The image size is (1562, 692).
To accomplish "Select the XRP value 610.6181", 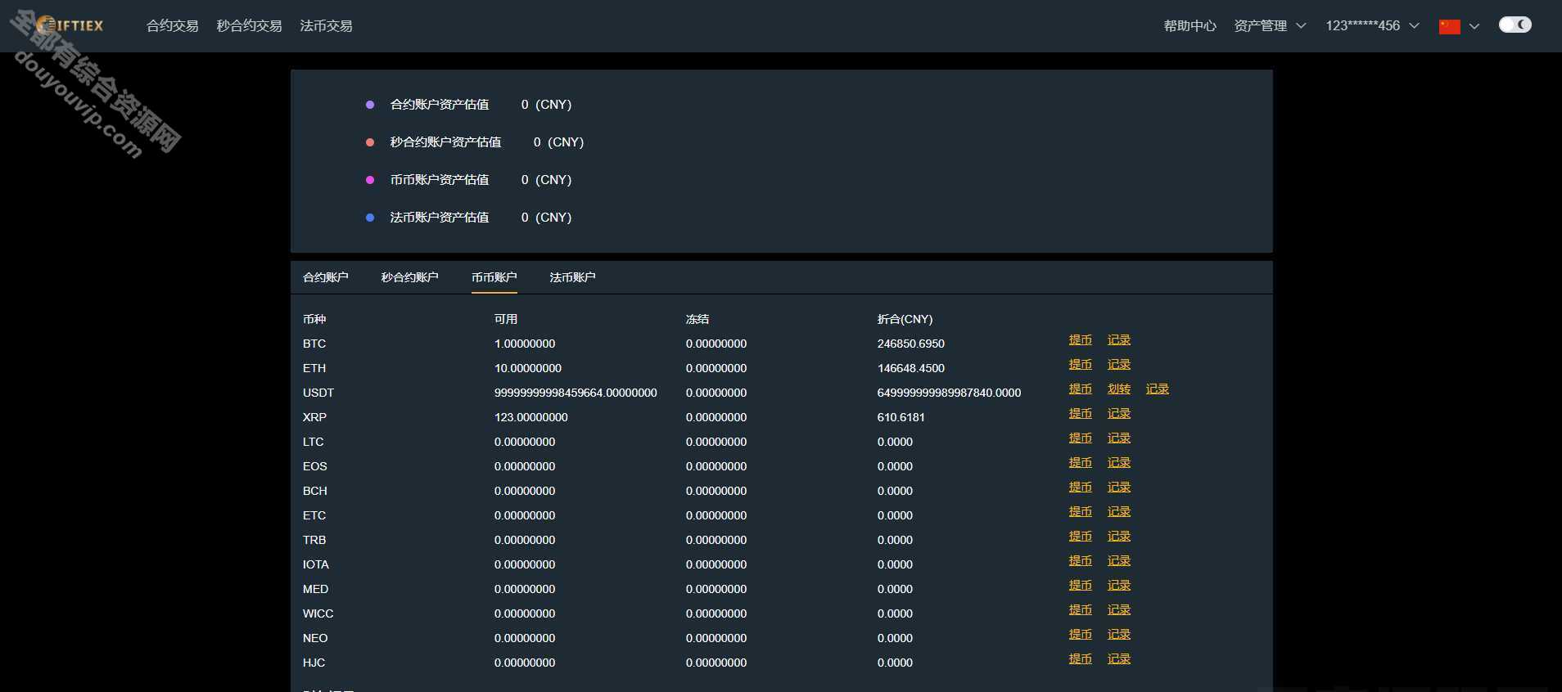I will 901,417.
